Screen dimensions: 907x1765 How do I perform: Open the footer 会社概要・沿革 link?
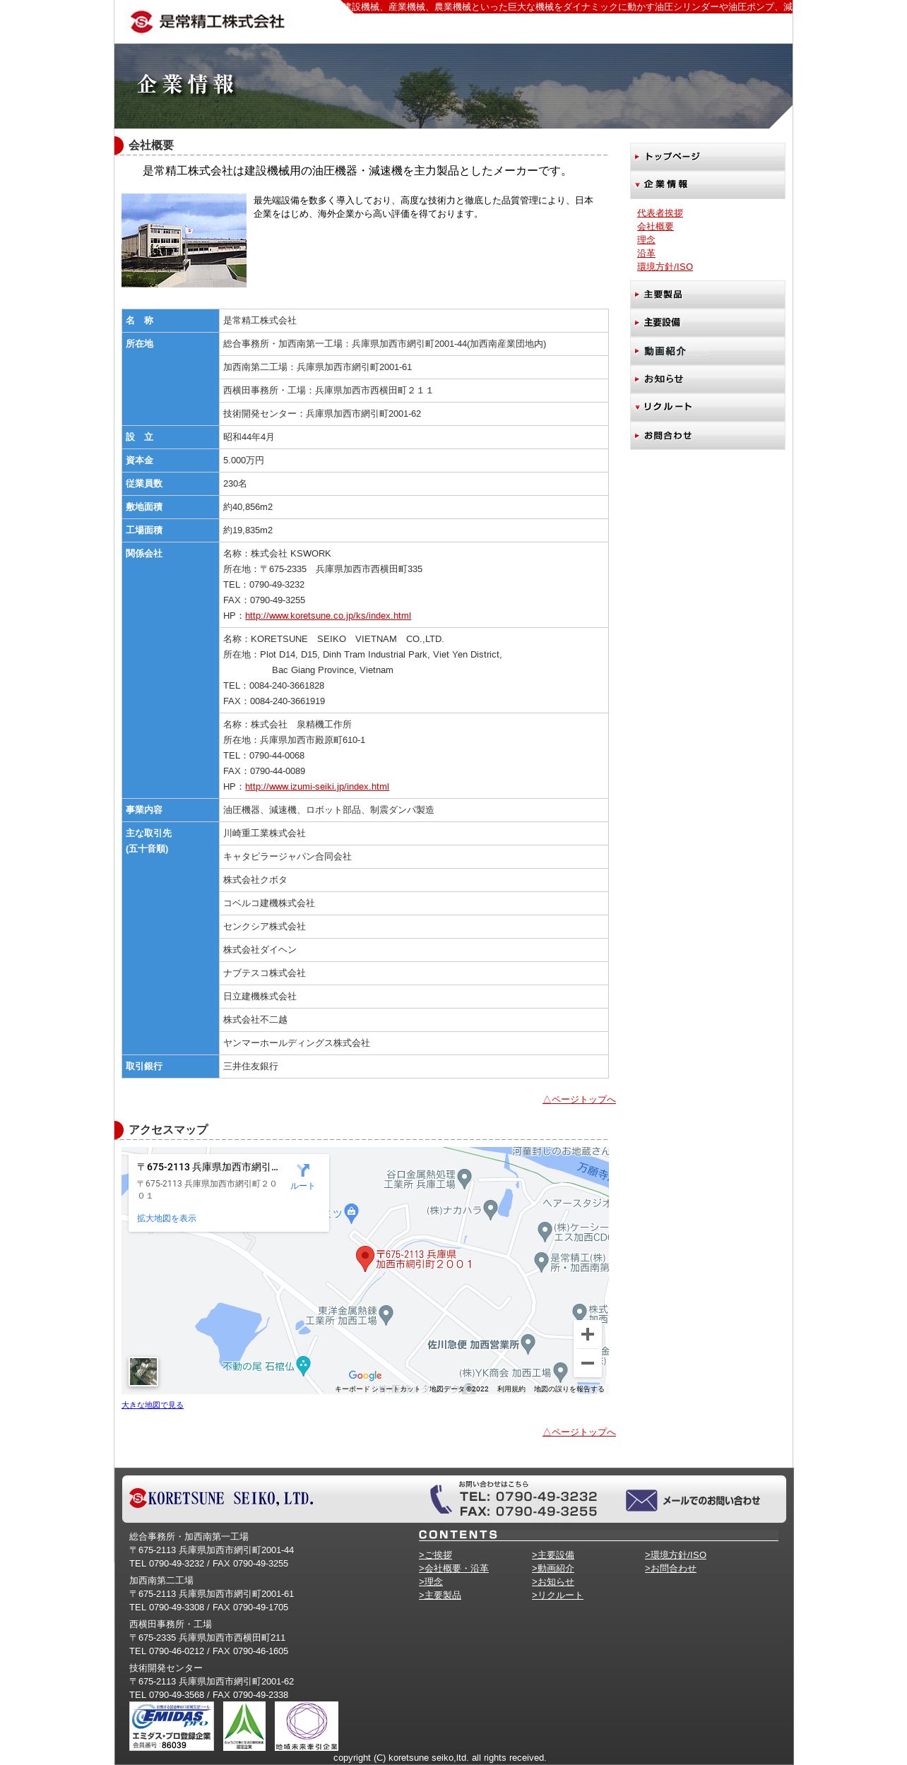[x=453, y=1568]
